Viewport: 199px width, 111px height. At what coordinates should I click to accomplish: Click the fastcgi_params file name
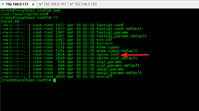(112, 32)
